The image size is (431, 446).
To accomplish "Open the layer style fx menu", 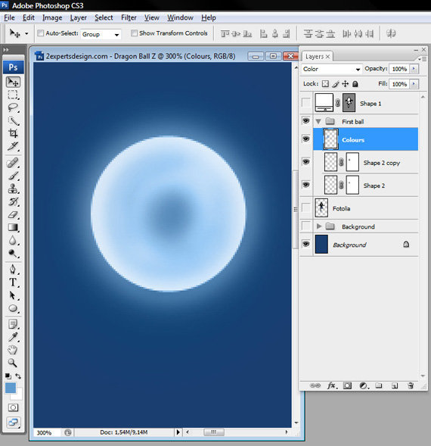I will (x=332, y=385).
